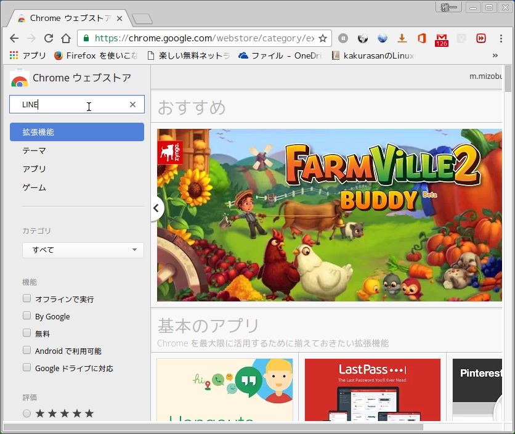The height and width of the screenshot is (434, 515).
Task: Click the faded light bulb extension icon
Action: (x=461, y=39)
